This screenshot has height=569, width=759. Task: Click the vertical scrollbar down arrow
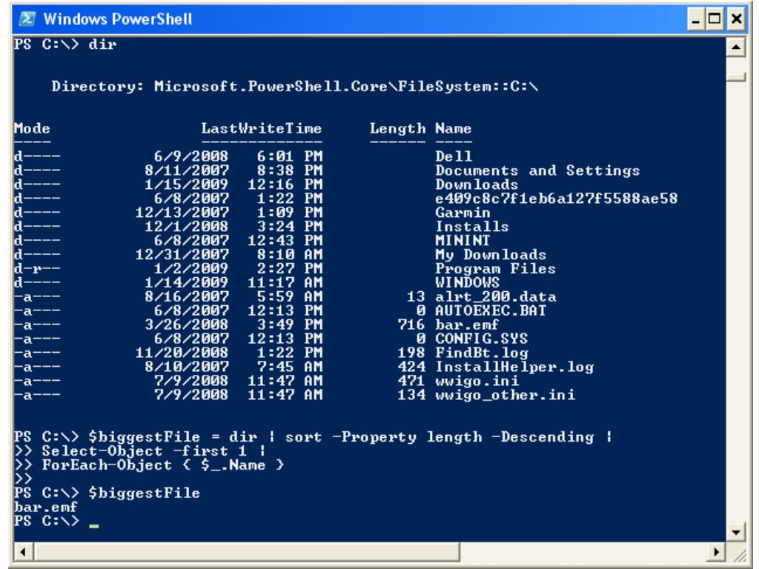click(x=736, y=533)
